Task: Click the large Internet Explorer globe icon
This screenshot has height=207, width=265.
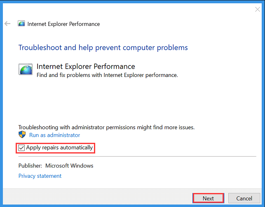Action: point(26,69)
